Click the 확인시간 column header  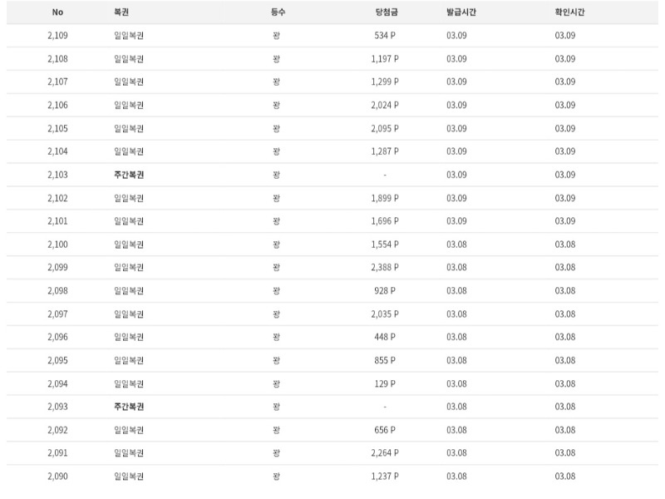[570, 12]
